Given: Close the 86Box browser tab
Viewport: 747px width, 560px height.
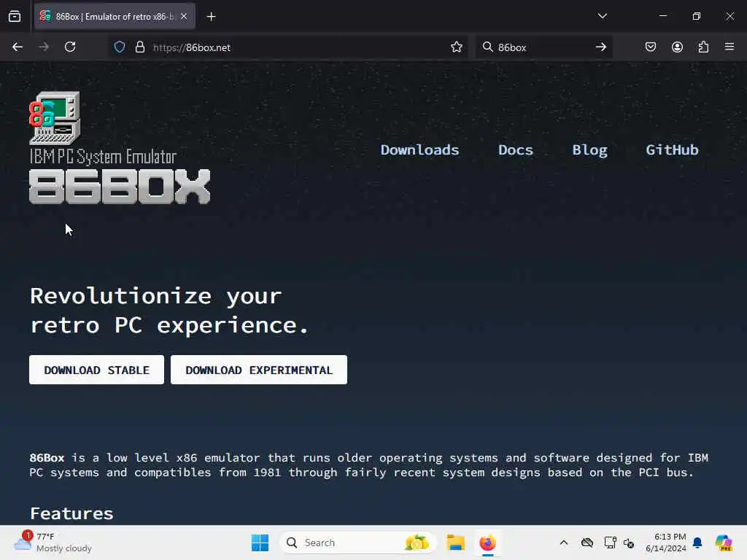Looking at the screenshot, I should (x=184, y=17).
